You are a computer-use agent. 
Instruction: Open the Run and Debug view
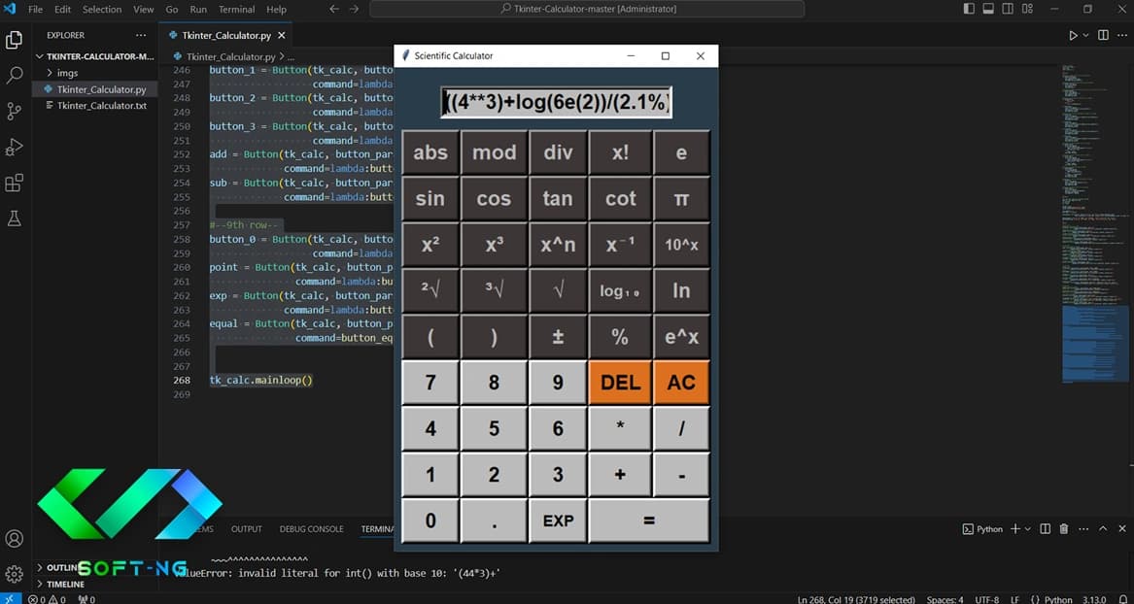(x=15, y=147)
